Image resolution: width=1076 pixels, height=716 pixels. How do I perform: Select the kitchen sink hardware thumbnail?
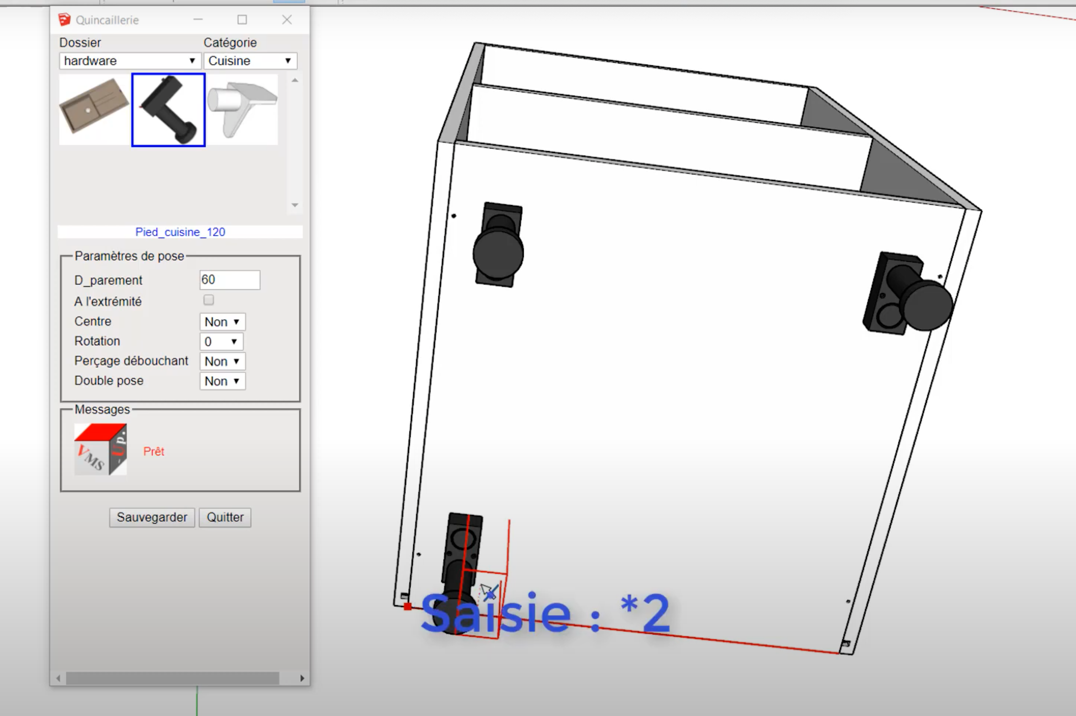coord(94,109)
